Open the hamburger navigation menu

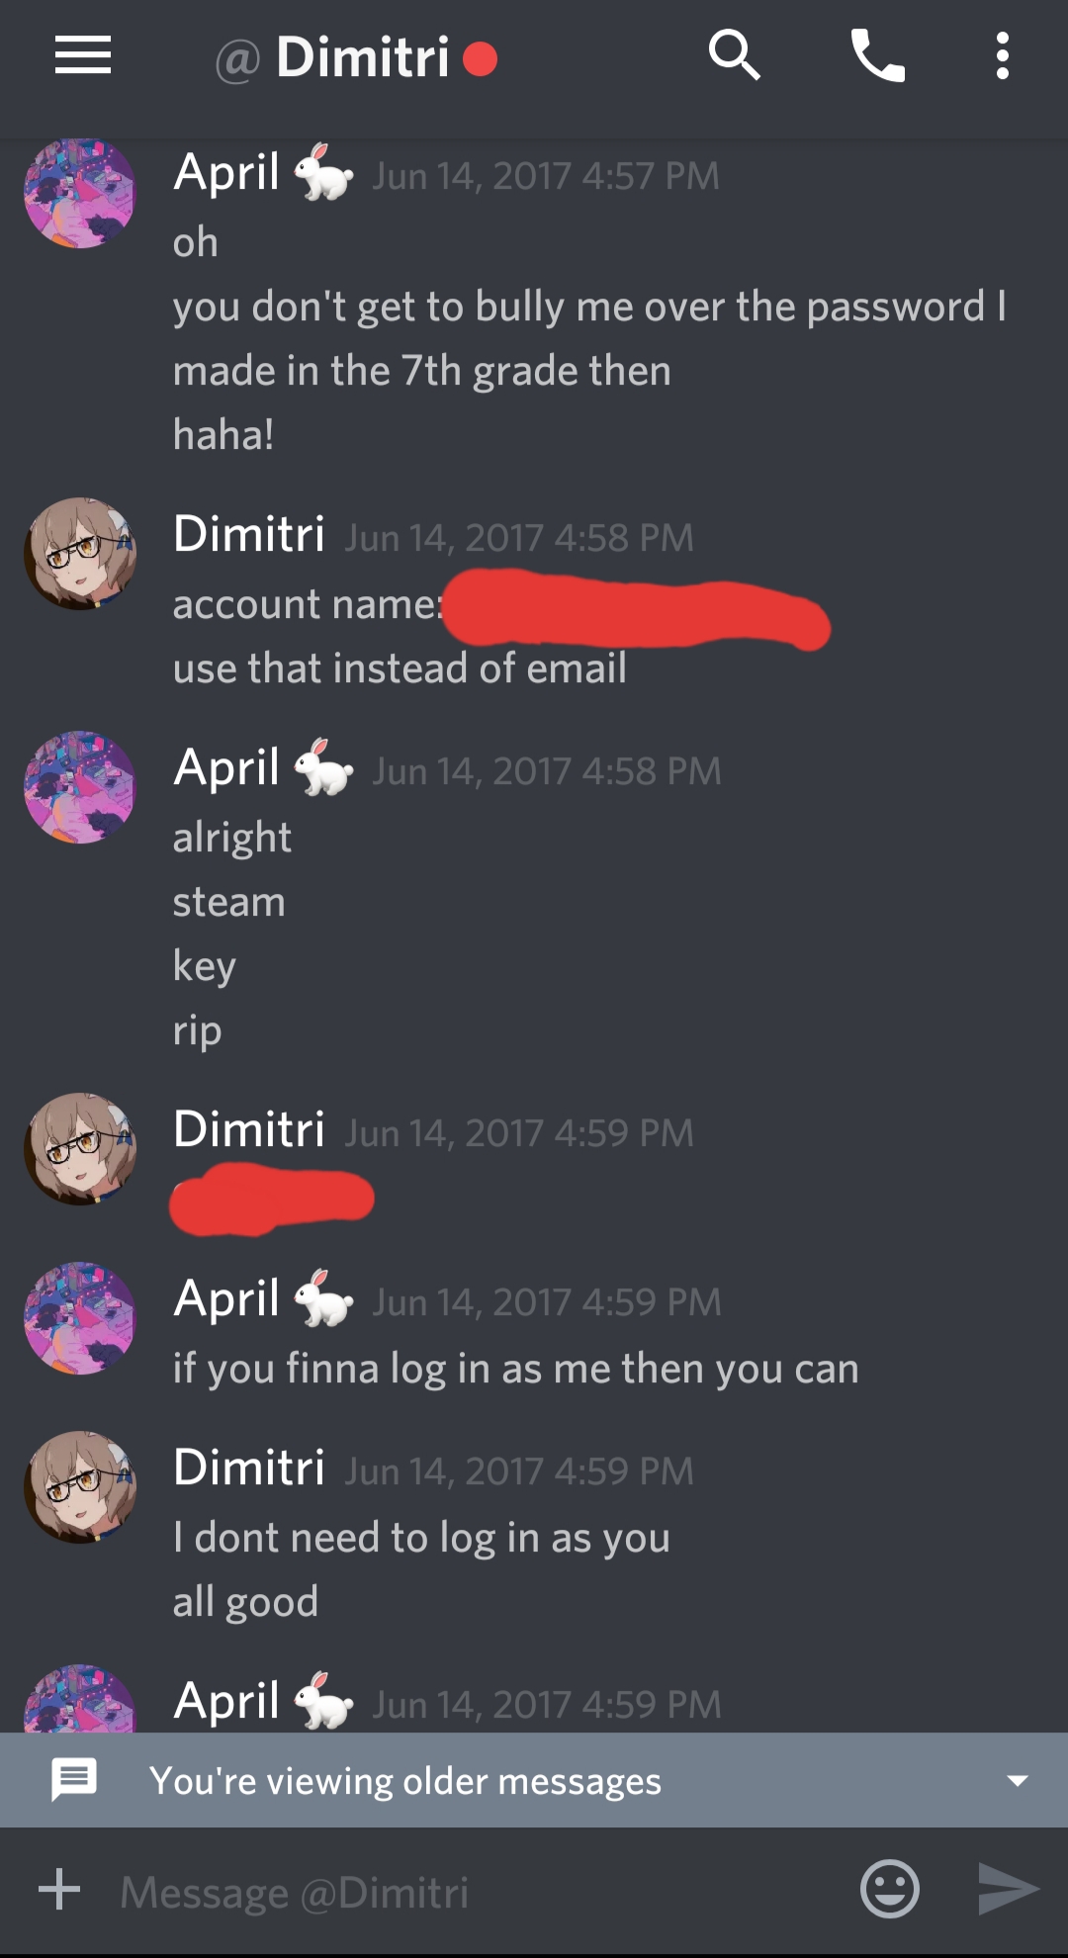tap(83, 55)
